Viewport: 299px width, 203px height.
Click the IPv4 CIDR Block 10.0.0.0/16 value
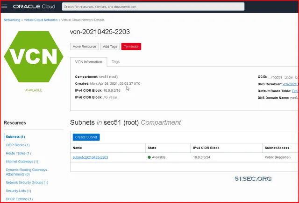pos(112,90)
